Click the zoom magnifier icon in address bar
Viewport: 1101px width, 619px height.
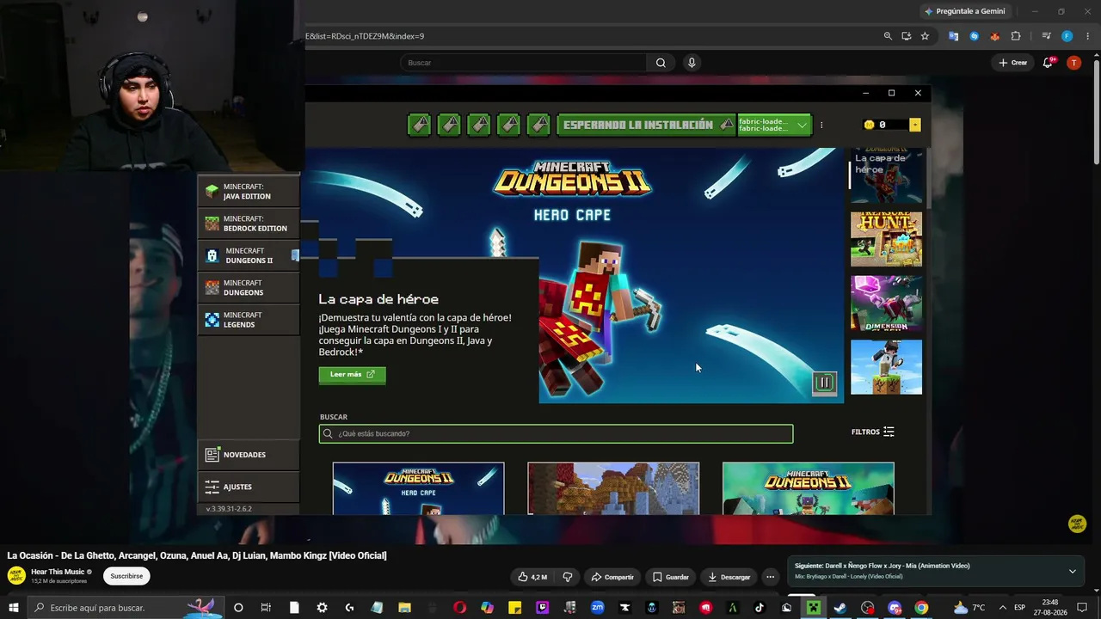[x=888, y=36]
